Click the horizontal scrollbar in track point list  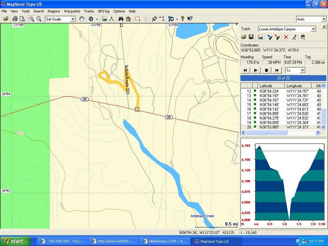tap(267, 132)
